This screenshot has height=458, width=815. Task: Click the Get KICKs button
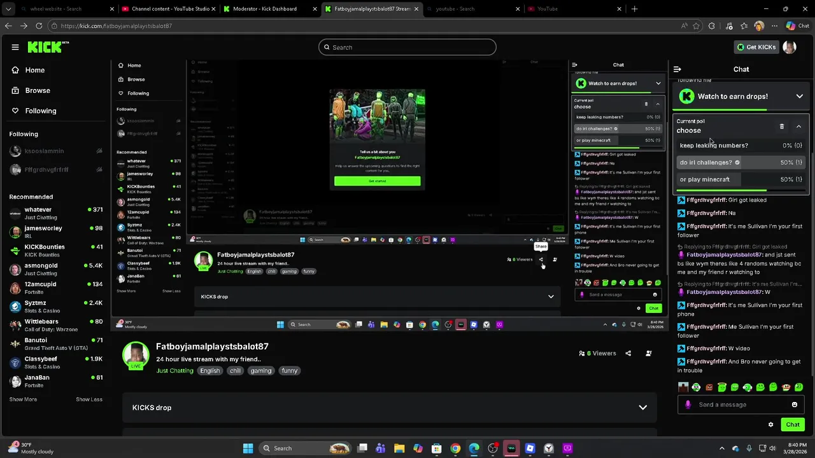[x=756, y=47]
